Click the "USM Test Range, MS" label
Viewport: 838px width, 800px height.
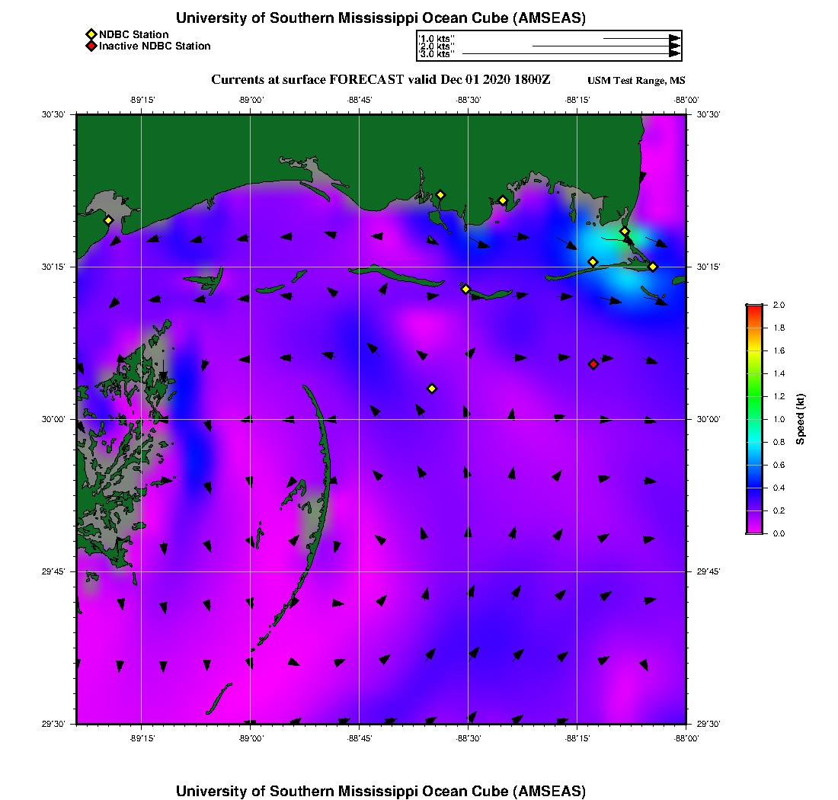click(x=636, y=82)
